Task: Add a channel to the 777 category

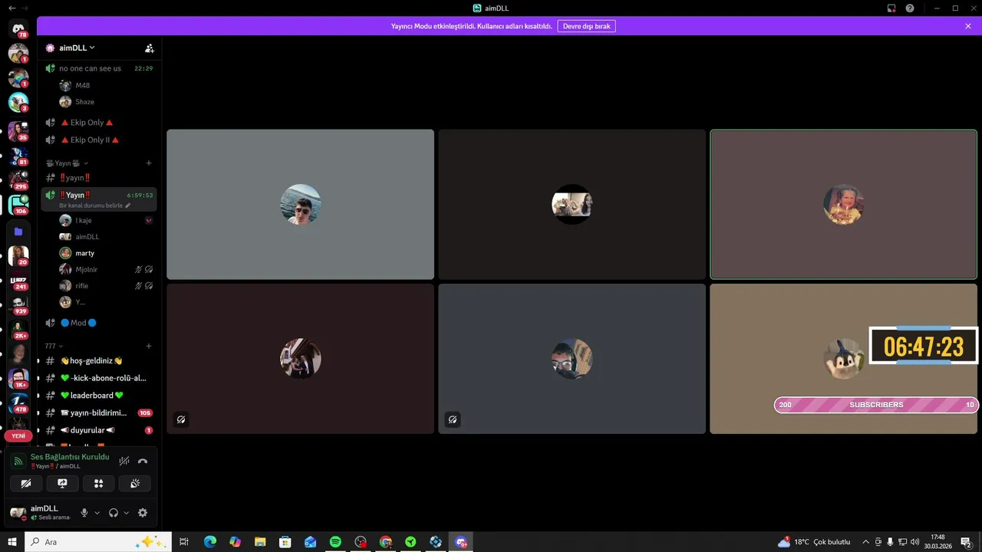Action: [x=149, y=347]
